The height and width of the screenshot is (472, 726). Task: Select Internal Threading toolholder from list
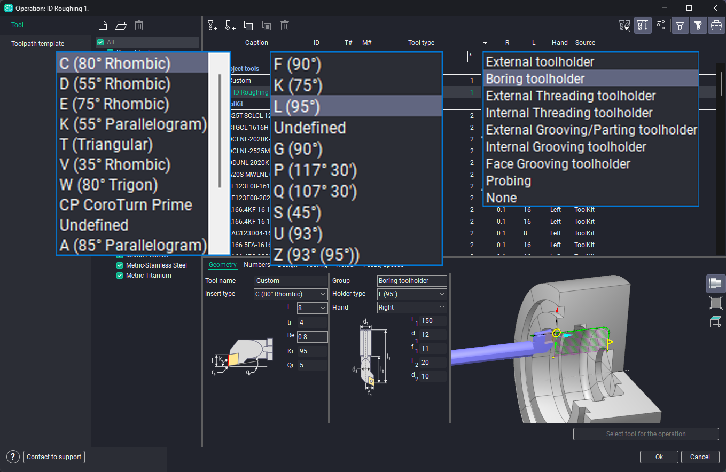(x=569, y=113)
